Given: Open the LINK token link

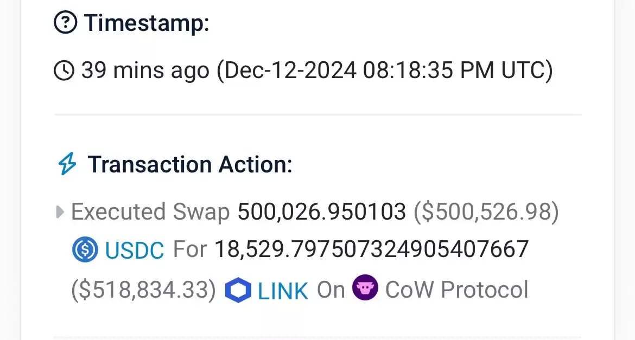Looking at the screenshot, I should click(283, 291).
